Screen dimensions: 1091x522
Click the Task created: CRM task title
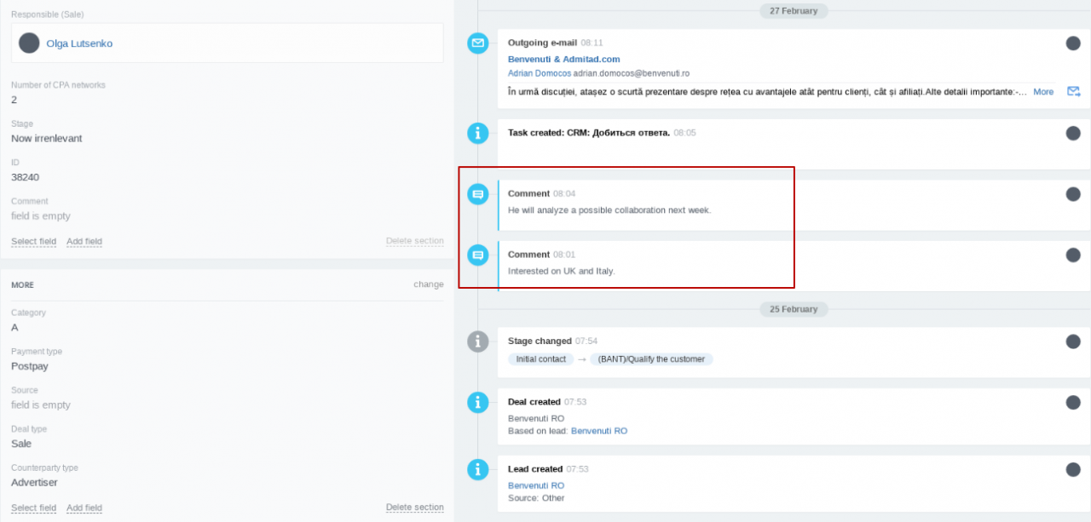click(589, 133)
